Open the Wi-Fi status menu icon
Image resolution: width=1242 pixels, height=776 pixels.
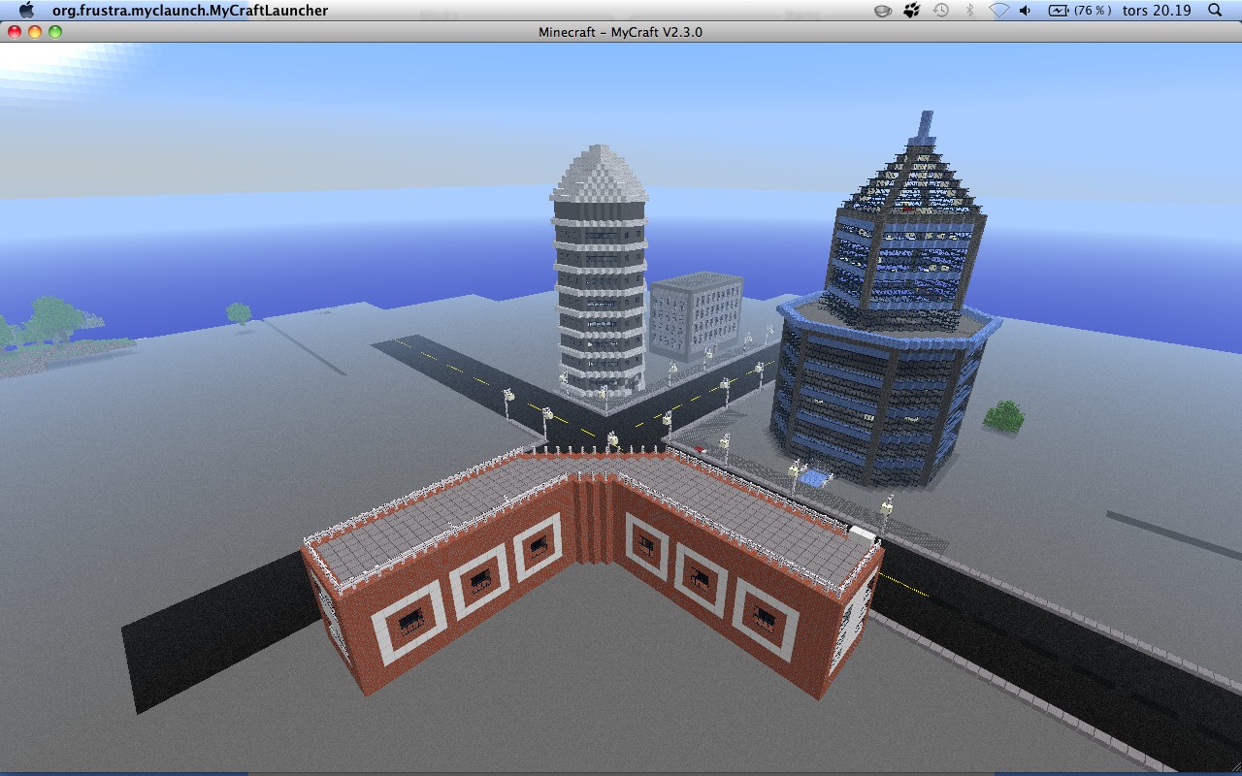tap(999, 10)
